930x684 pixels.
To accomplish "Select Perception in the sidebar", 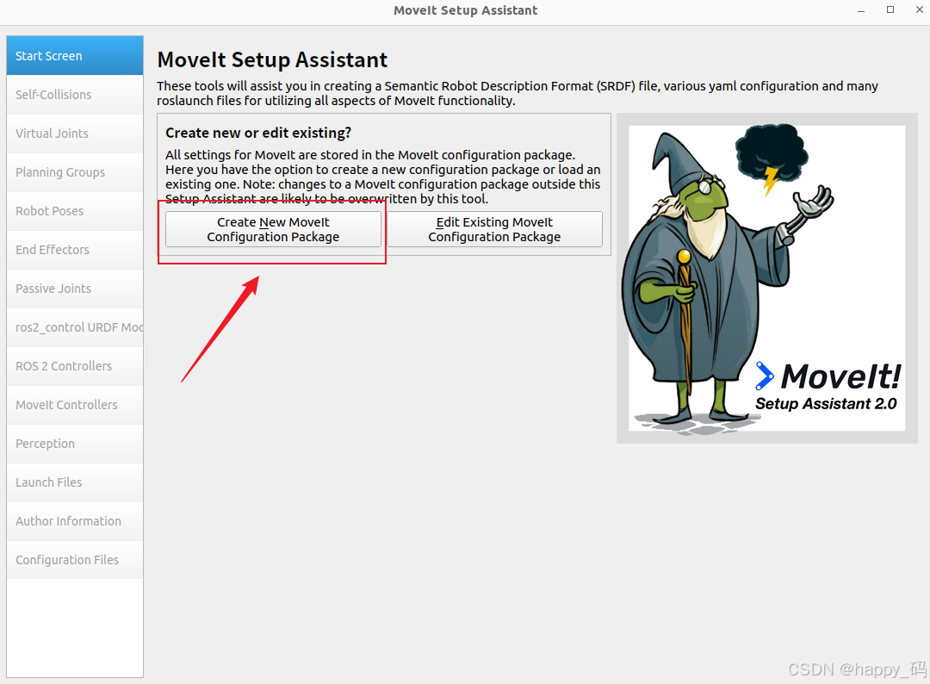I will pyautogui.click(x=75, y=444).
